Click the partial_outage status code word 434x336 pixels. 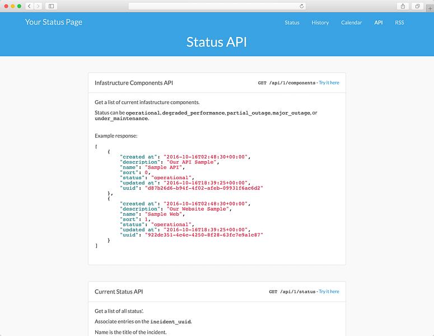click(x=249, y=113)
